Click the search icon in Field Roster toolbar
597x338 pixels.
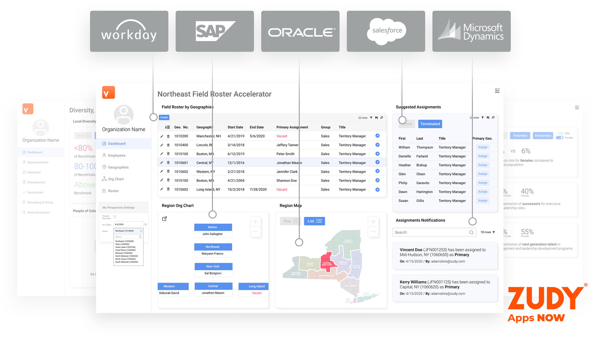382,118
